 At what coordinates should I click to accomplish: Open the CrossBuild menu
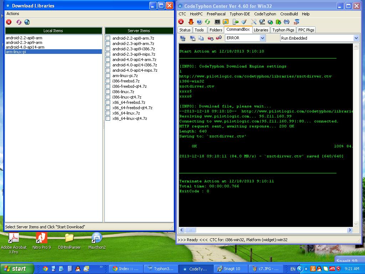tap(289, 14)
